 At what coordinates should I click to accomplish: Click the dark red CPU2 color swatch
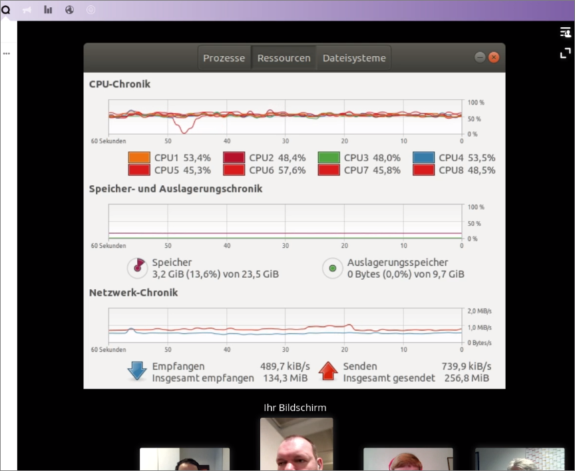pyautogui.click(x=234, y=157)
